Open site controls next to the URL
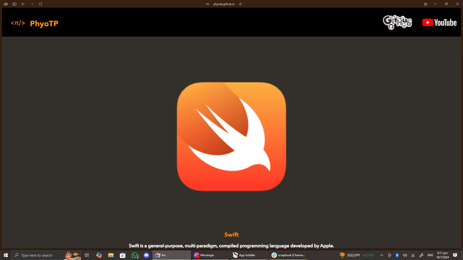The image size is (463, 260). tap(240, 4)
